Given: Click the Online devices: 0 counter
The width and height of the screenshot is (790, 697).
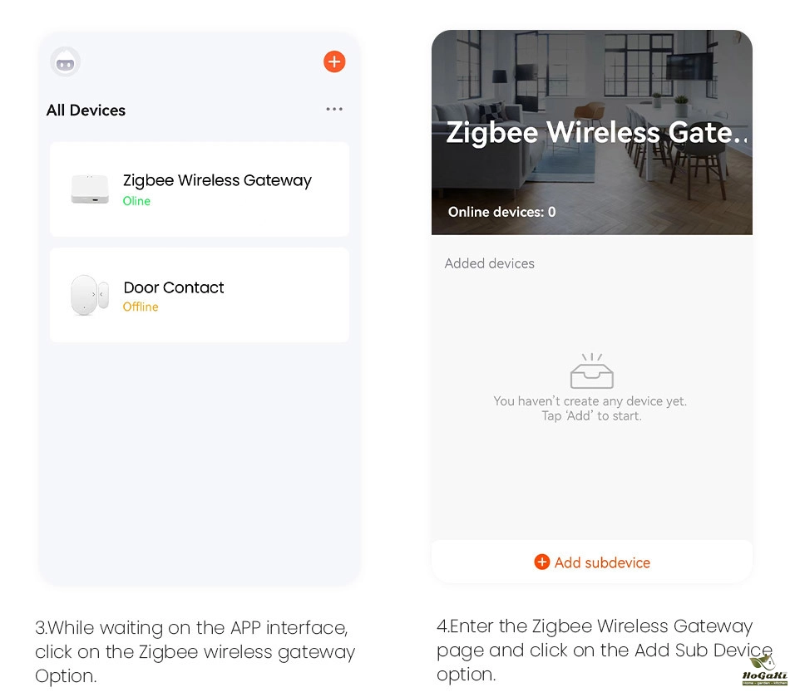Looking at the screenshot, I should point(501,212).
